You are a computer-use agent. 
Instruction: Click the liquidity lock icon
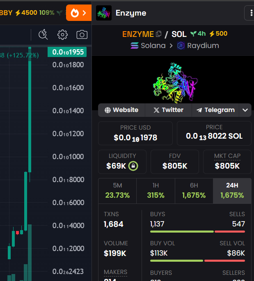[x=133, y=166]
